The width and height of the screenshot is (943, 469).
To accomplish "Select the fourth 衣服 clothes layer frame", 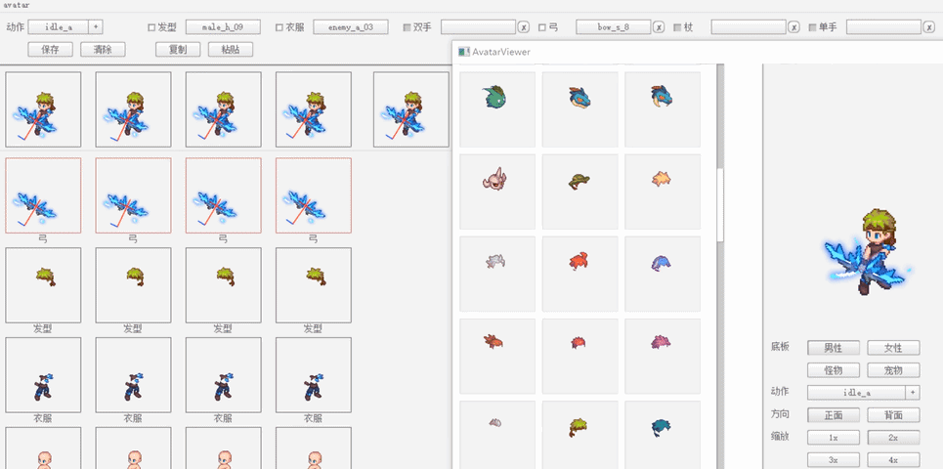I will click(314, 374).
